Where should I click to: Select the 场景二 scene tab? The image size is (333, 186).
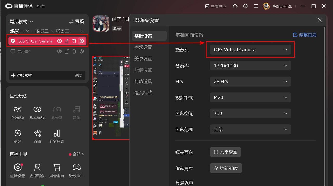point(42,31)
